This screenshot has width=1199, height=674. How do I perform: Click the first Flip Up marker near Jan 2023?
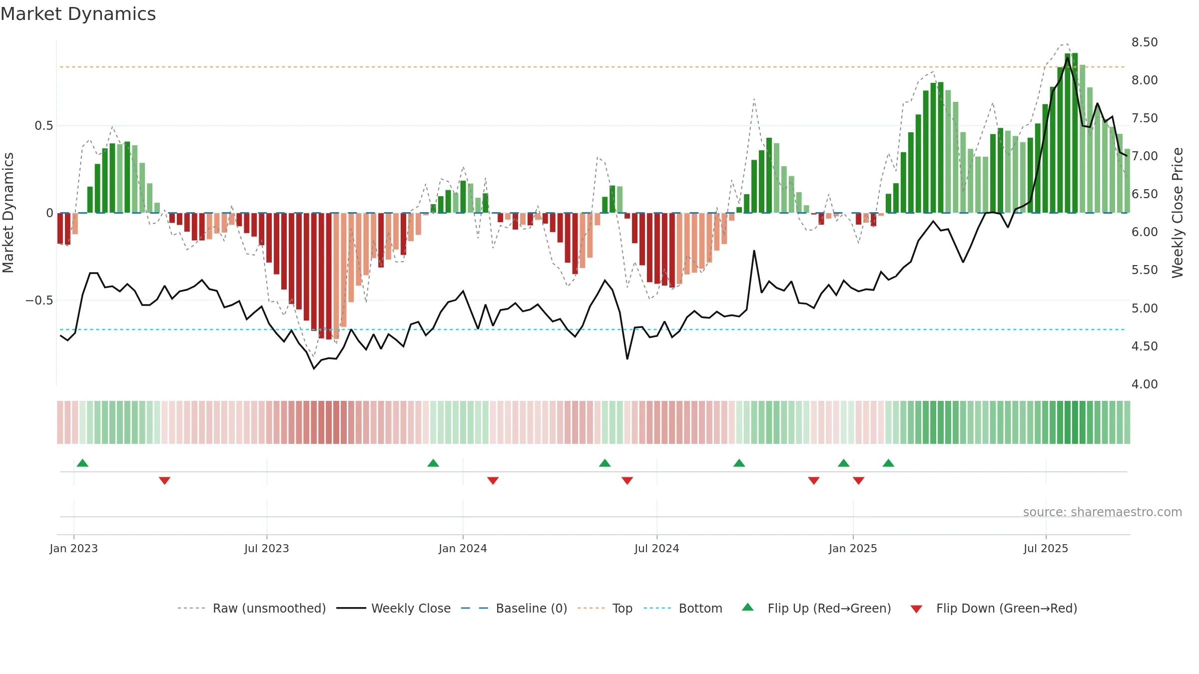click(82, 463)
